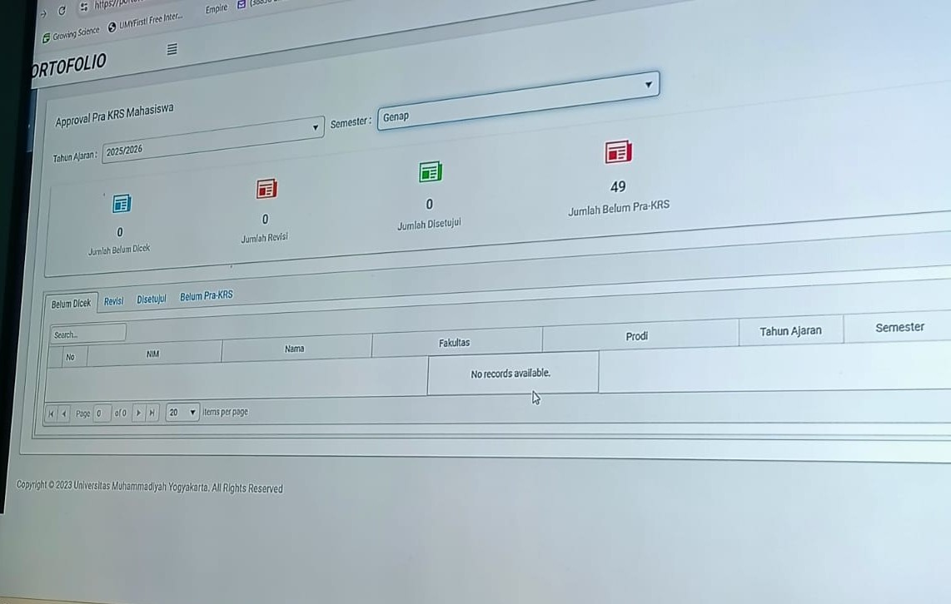This screenshot has height=604, width=951.
Task: Open the Growing Science bookmark
Action: pos(71,34)
